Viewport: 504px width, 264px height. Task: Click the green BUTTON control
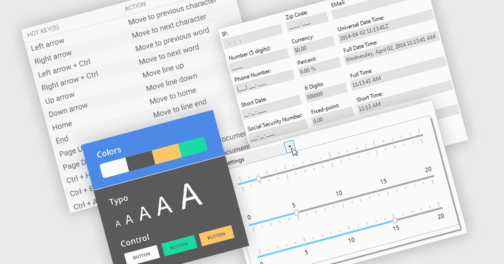point(179,246)
